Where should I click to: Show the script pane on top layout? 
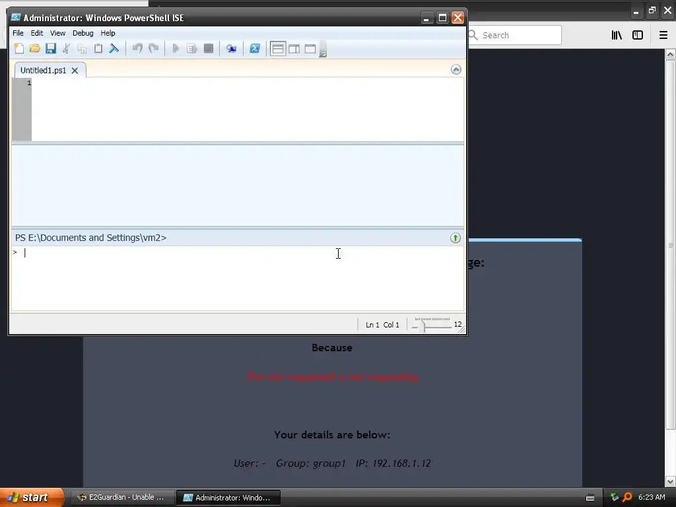point(278,49)
